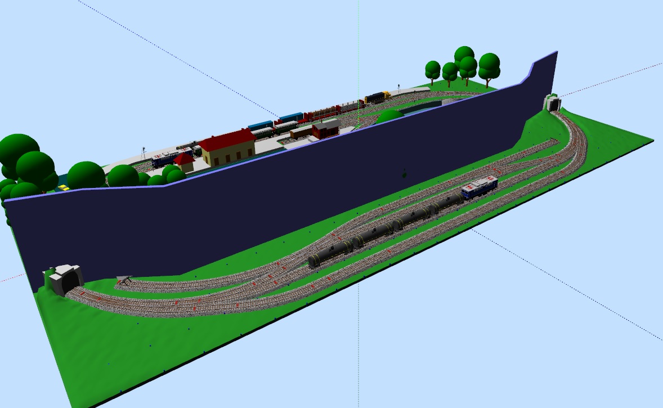The width and height of the screenshot is (663, 408).
Task: Select the signal mast left of the station
Action: click(144, 152)
